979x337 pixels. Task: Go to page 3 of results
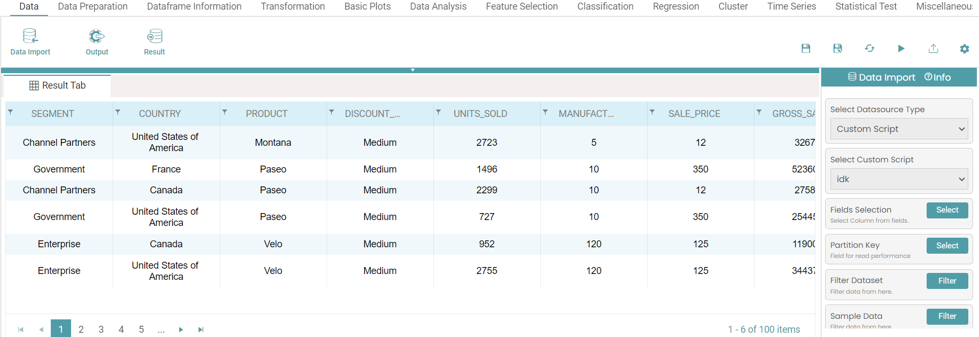(x=101, y=330)
